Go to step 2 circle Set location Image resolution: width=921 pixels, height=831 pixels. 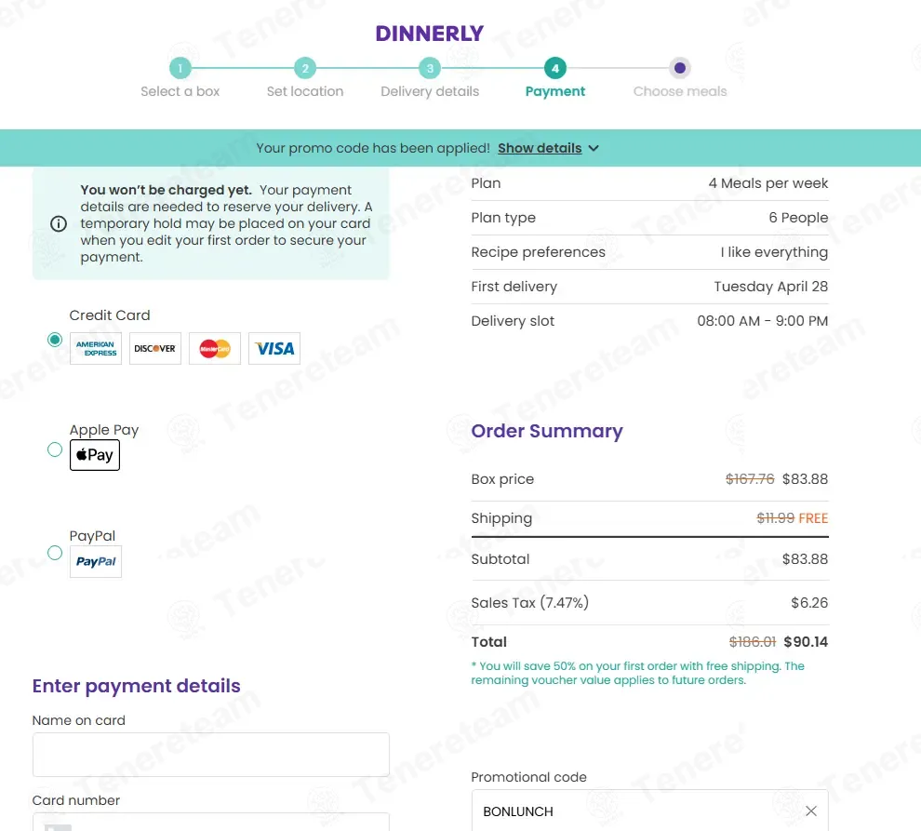point(305,68)
